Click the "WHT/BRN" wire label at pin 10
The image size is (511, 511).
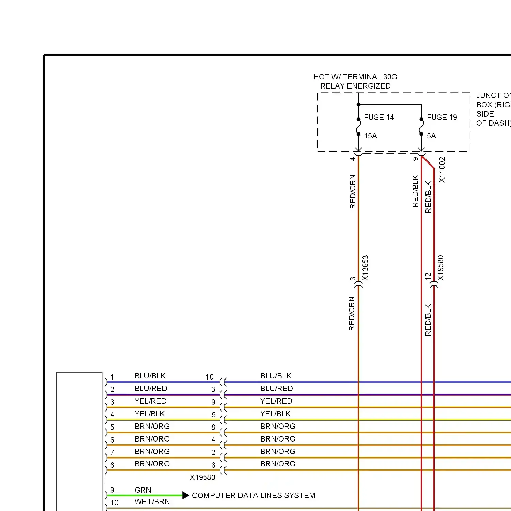[152, 501]
